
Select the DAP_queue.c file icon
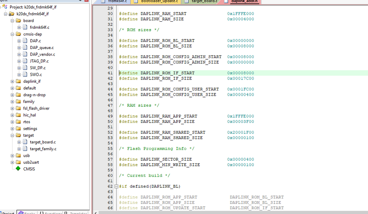pos(25,47)
